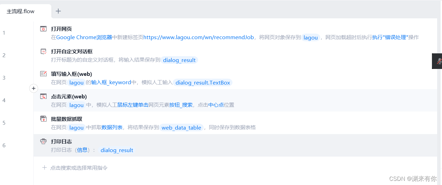Screen dimensions: 442x185
Task: Select the 打开自定义对话框 step title
Action: (x=72, y=51)
